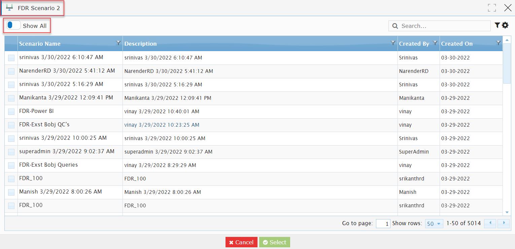Click the Created On column filter icon
Image resolution: width=515 pixels, height=249 pixels.
coord(499,43)
